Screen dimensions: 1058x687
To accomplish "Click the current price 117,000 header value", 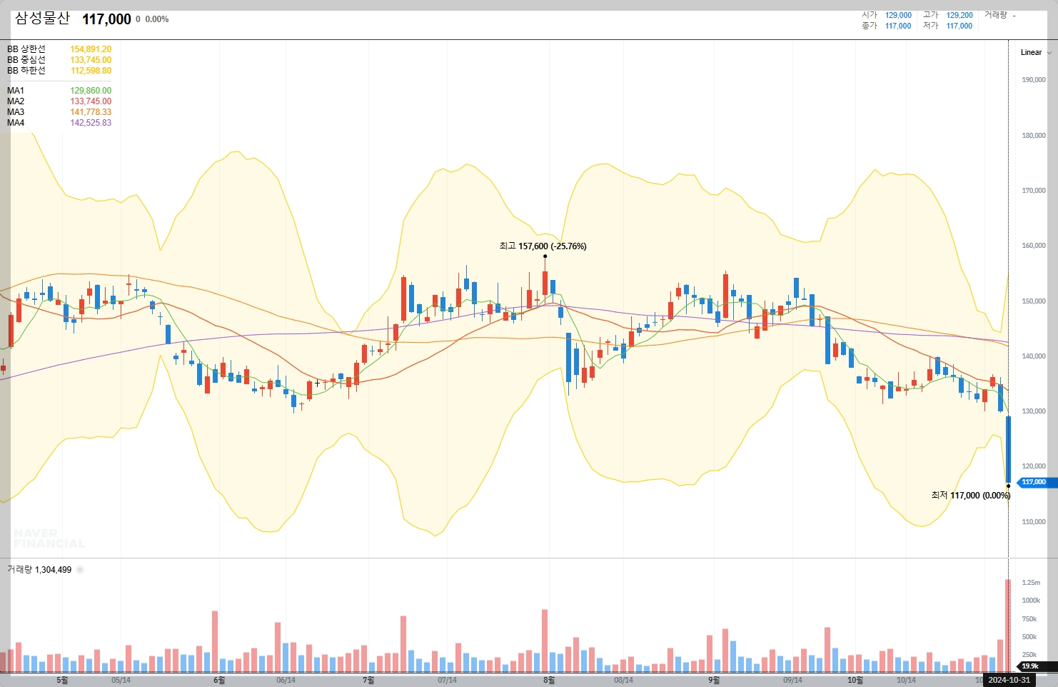I will pos(106,19).
